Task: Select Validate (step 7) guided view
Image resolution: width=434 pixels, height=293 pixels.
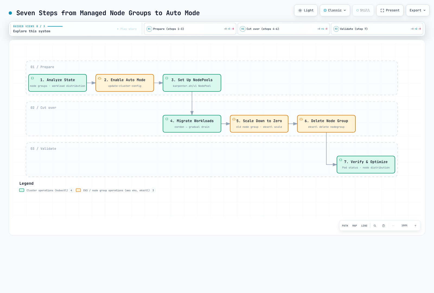Action: click(377, 29)
